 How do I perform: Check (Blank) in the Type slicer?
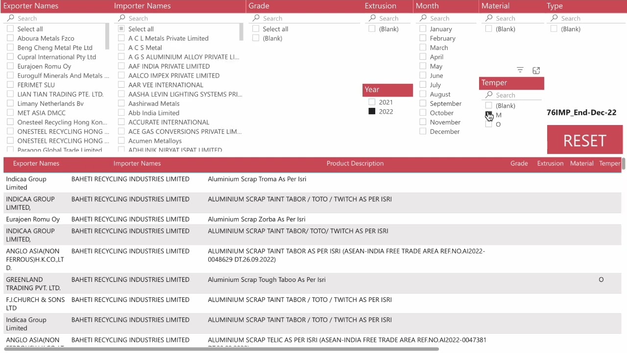554,29
